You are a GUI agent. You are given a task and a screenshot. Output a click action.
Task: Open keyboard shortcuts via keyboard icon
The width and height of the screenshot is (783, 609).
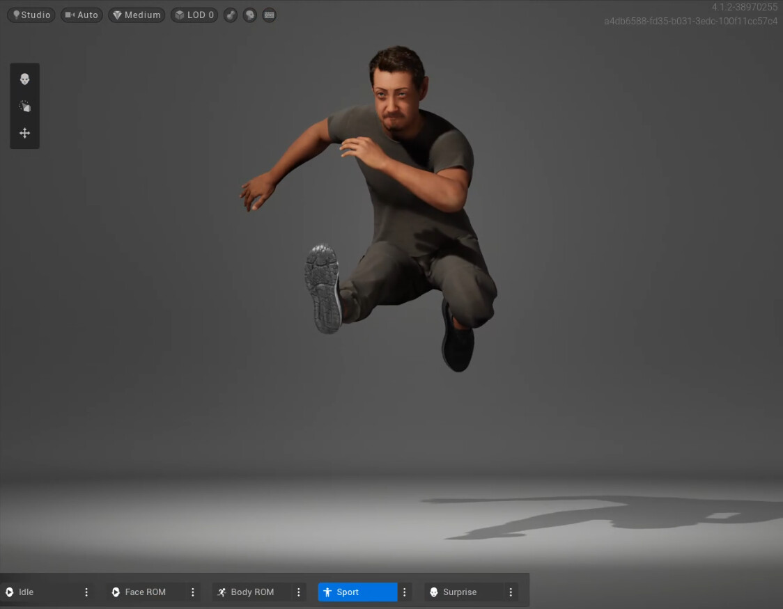tap(269, 15)
